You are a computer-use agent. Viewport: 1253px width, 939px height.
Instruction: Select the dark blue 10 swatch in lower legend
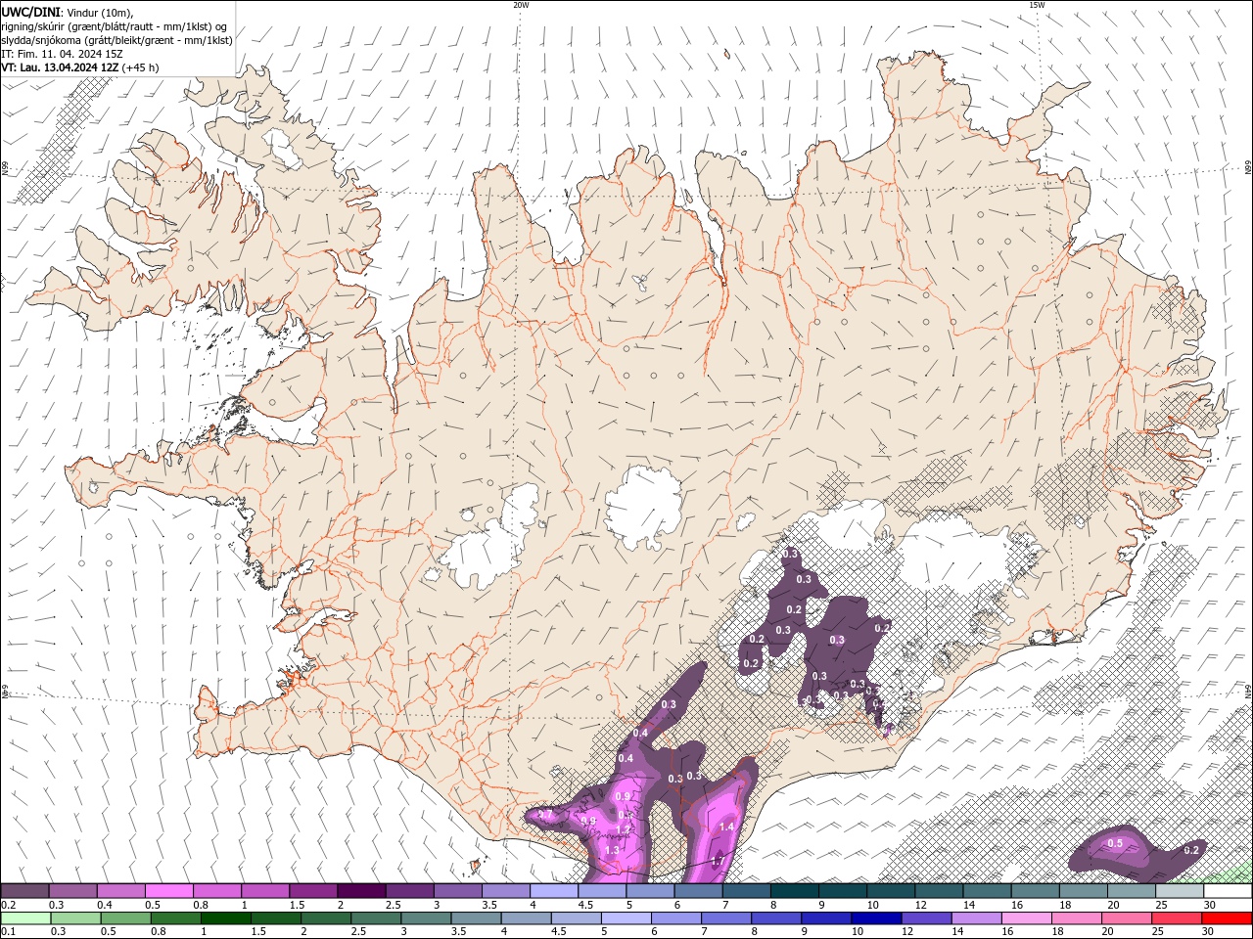[x=877, y=918]
